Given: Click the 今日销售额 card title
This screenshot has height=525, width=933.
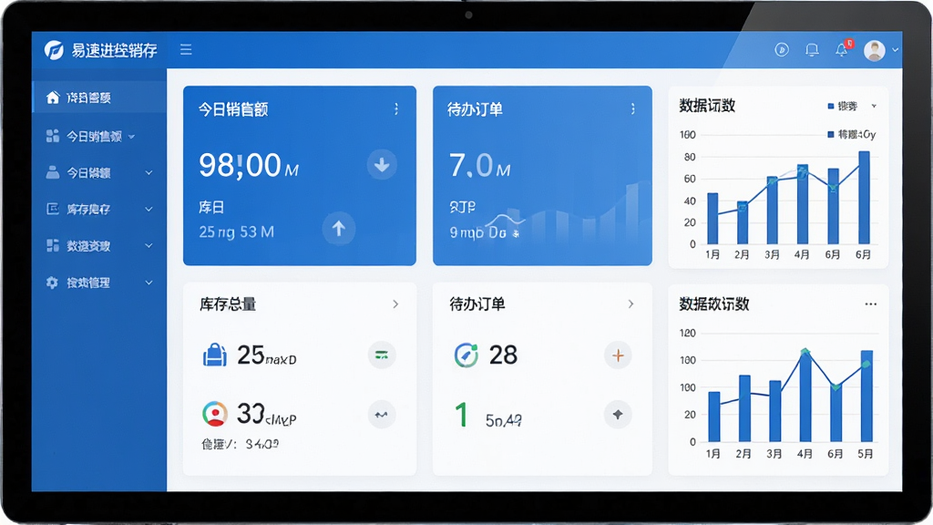Looking at the screenshot, I should 233,109.
